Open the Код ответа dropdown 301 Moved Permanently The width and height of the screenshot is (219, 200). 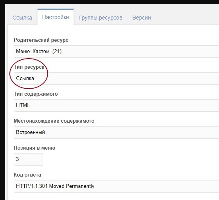[117, 186]
